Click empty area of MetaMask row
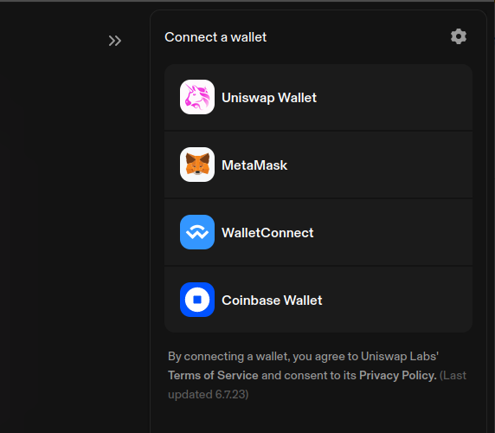495x433 pixels. click(x=379, y=165)
